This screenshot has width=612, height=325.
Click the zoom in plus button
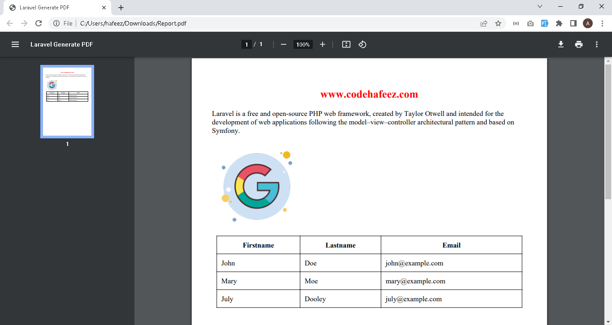coord(323,44)
